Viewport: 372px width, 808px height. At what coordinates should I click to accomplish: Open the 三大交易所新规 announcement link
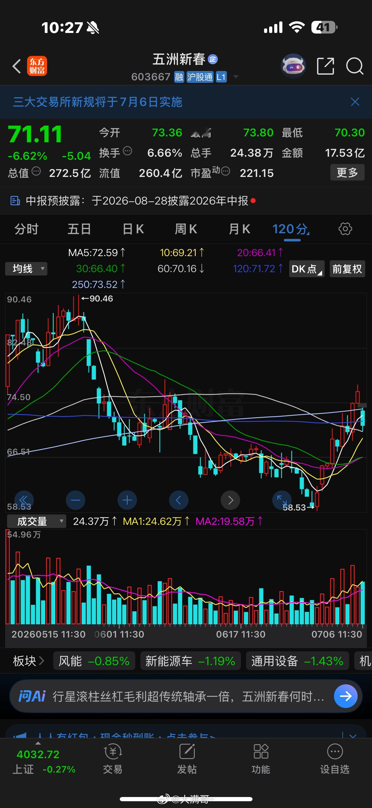pyautogui.click(x=98, y=102)
